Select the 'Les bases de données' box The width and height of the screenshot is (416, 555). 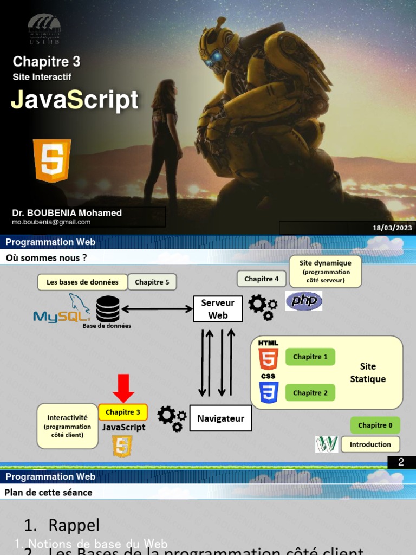coord(82,282)
